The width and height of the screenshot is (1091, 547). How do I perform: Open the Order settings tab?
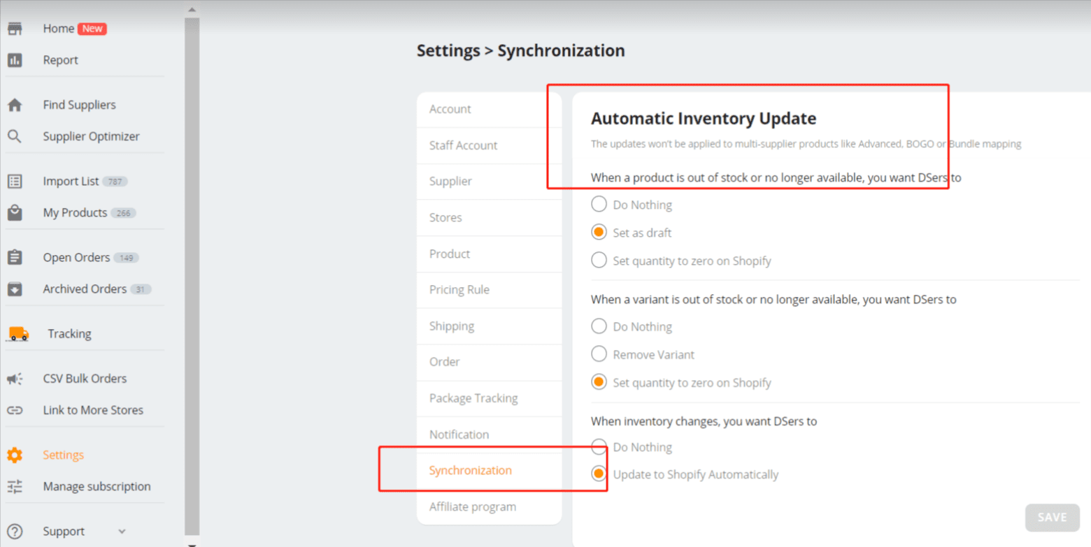pyautogui.click(x=489, y=362)
